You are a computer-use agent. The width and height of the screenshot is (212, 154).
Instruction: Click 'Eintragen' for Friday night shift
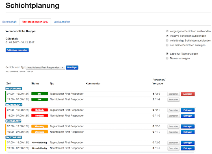click(x=188, y=132)
